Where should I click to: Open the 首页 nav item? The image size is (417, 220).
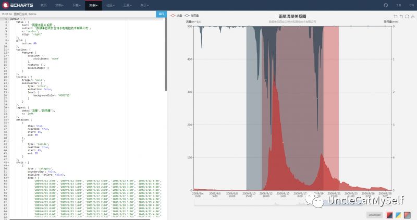tap(44, 5)
